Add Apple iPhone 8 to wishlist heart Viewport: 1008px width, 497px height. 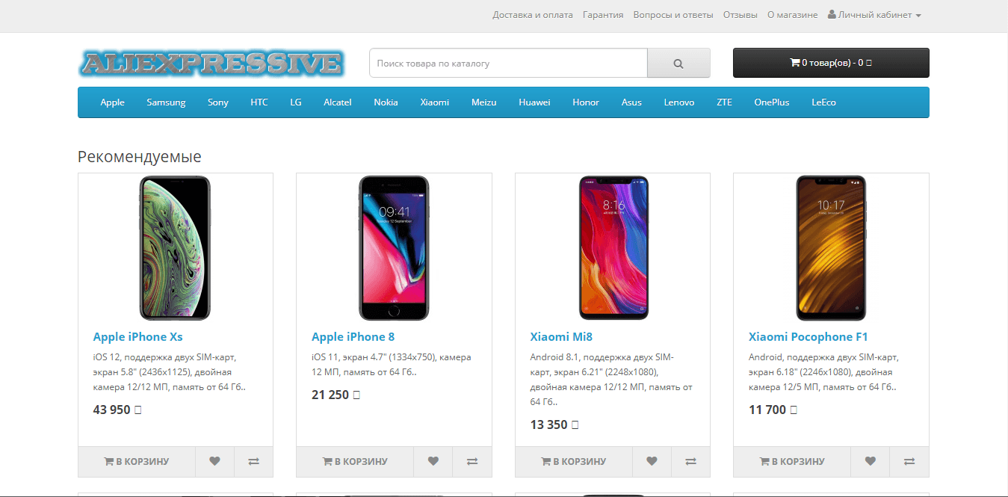433,461
